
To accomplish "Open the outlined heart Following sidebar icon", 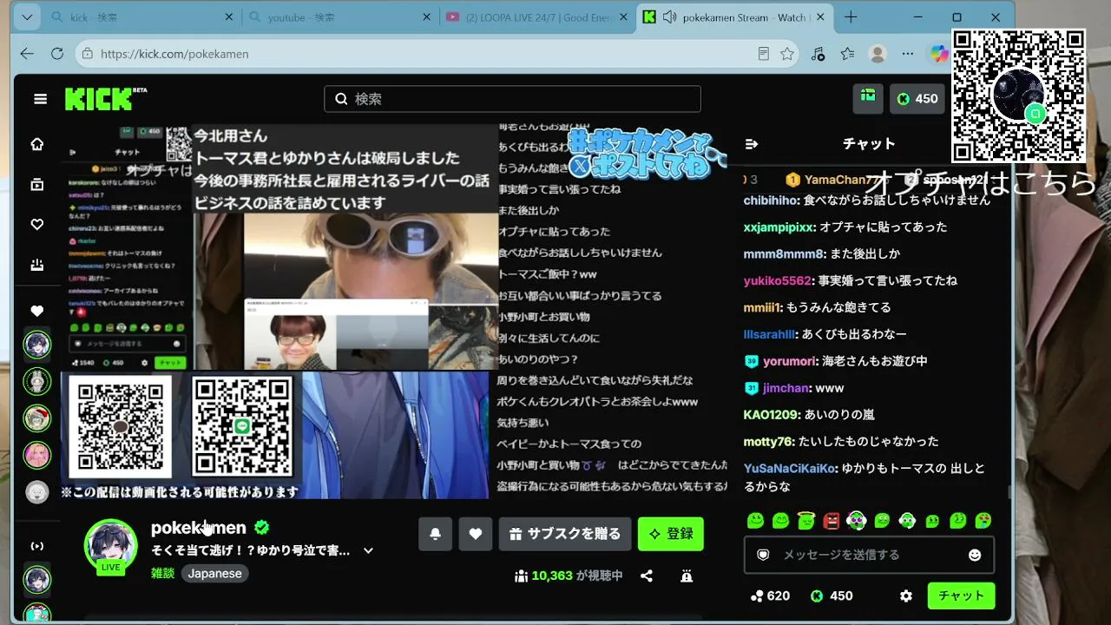I will pos(37,225).
